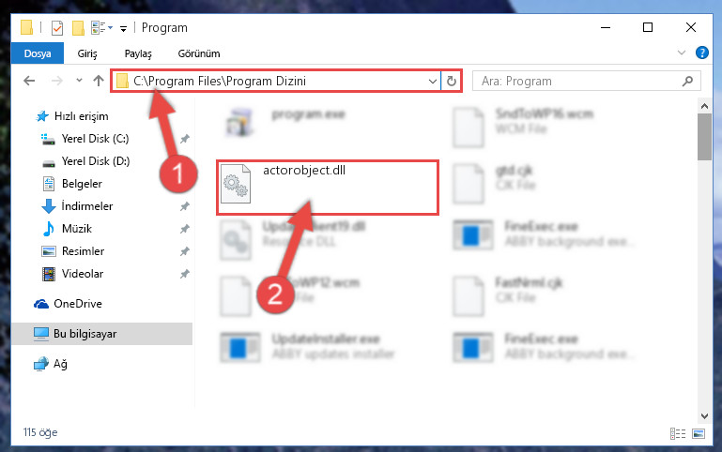Open İndirmeler in the navigation pane

pos(87,206)
